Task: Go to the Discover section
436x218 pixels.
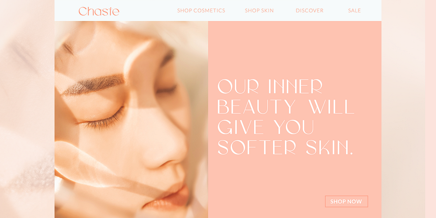Action: click(x=309, y=11)
